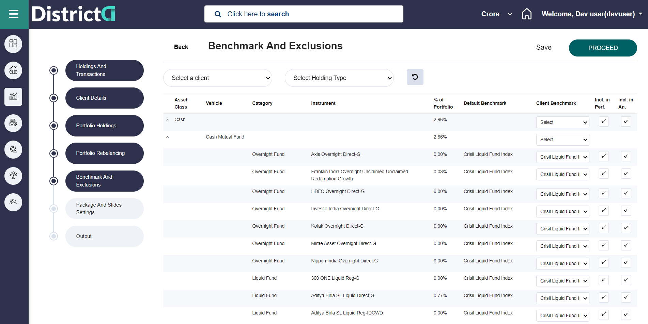Click the % of Portfolio column header
648x324 pixels.
(443, 103)
